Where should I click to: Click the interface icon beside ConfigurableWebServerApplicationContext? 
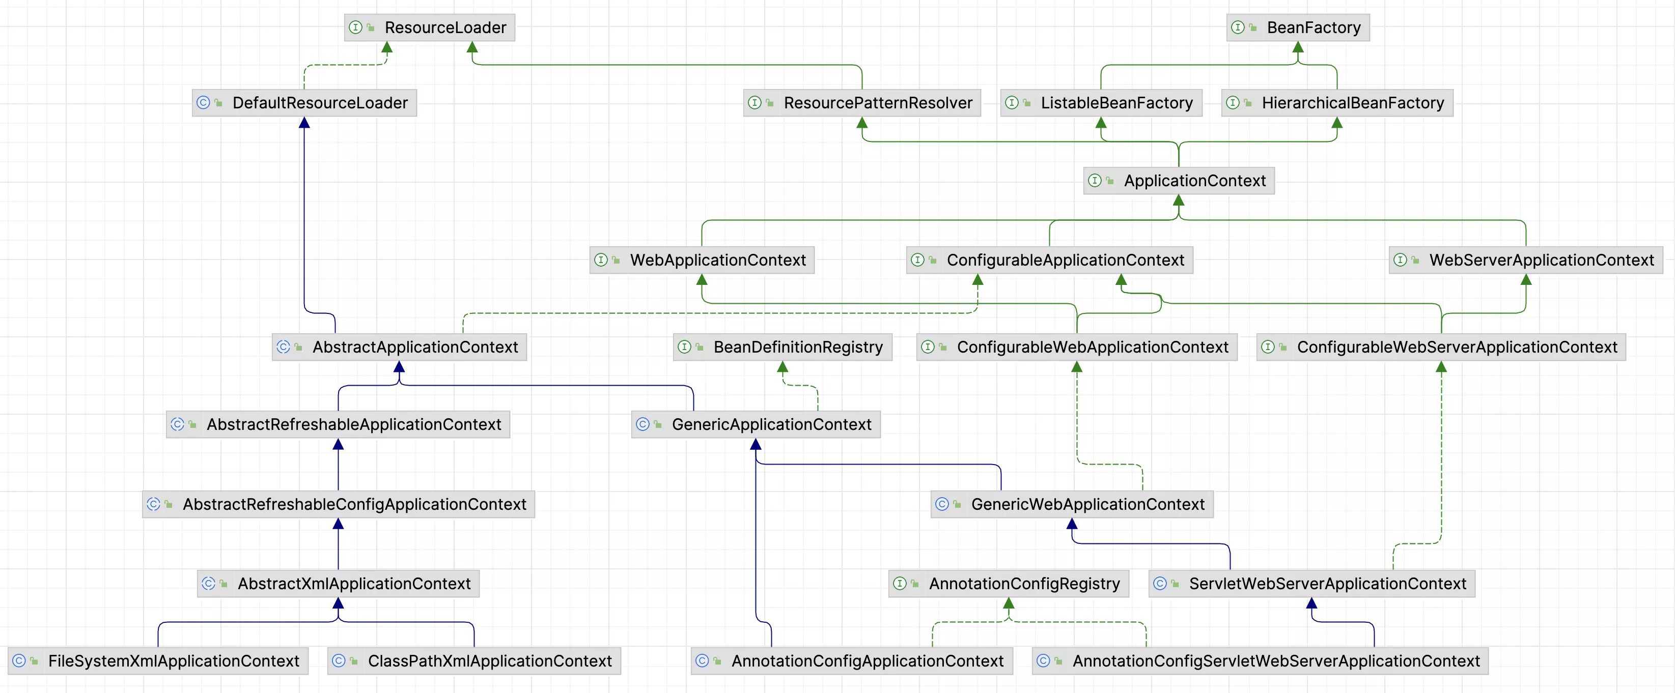[x=1268, y=347]
